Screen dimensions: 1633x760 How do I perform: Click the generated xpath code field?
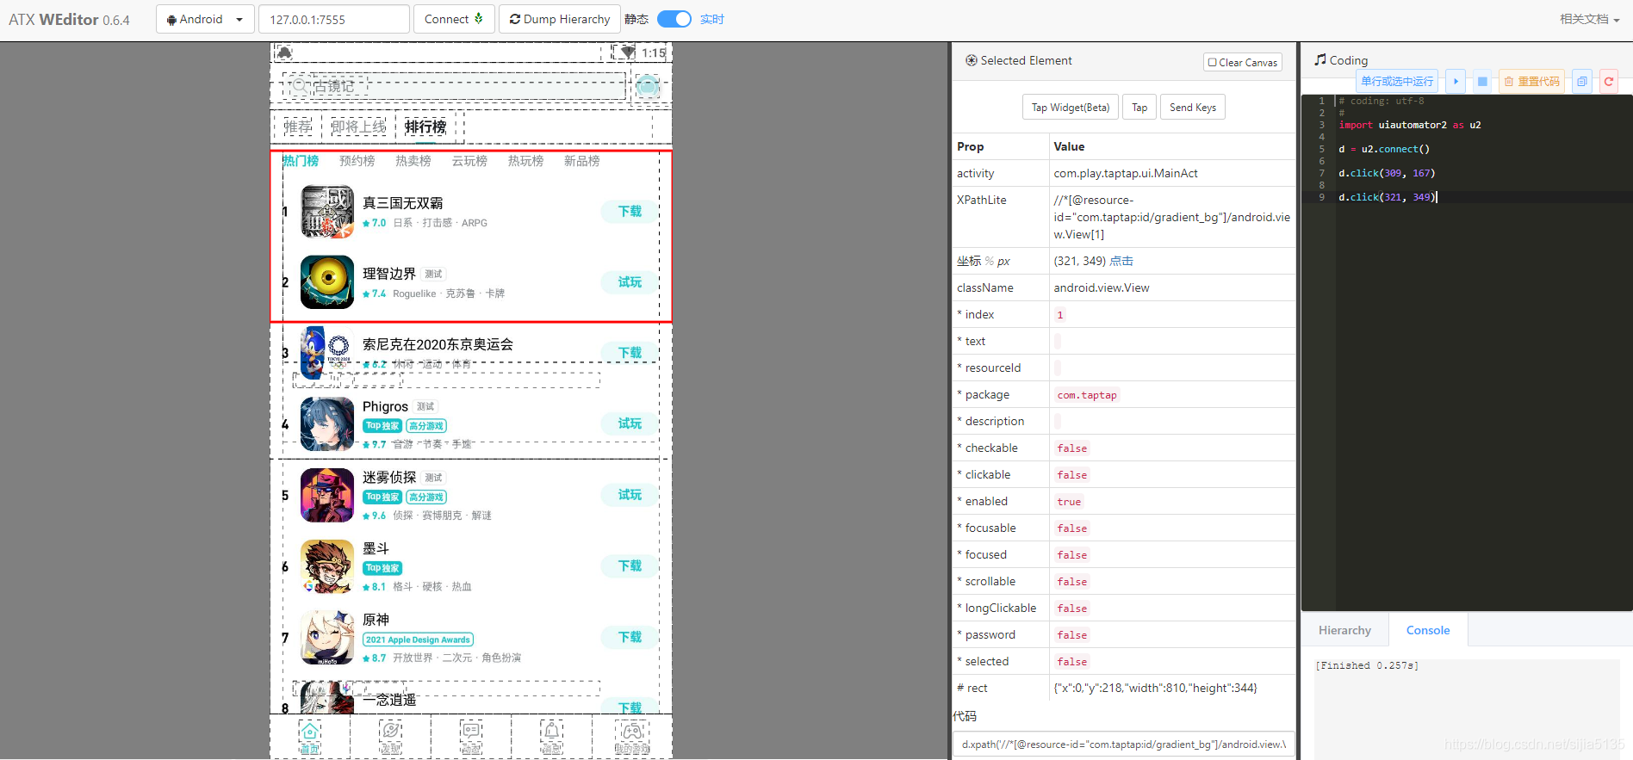(x=1124, y=745)
